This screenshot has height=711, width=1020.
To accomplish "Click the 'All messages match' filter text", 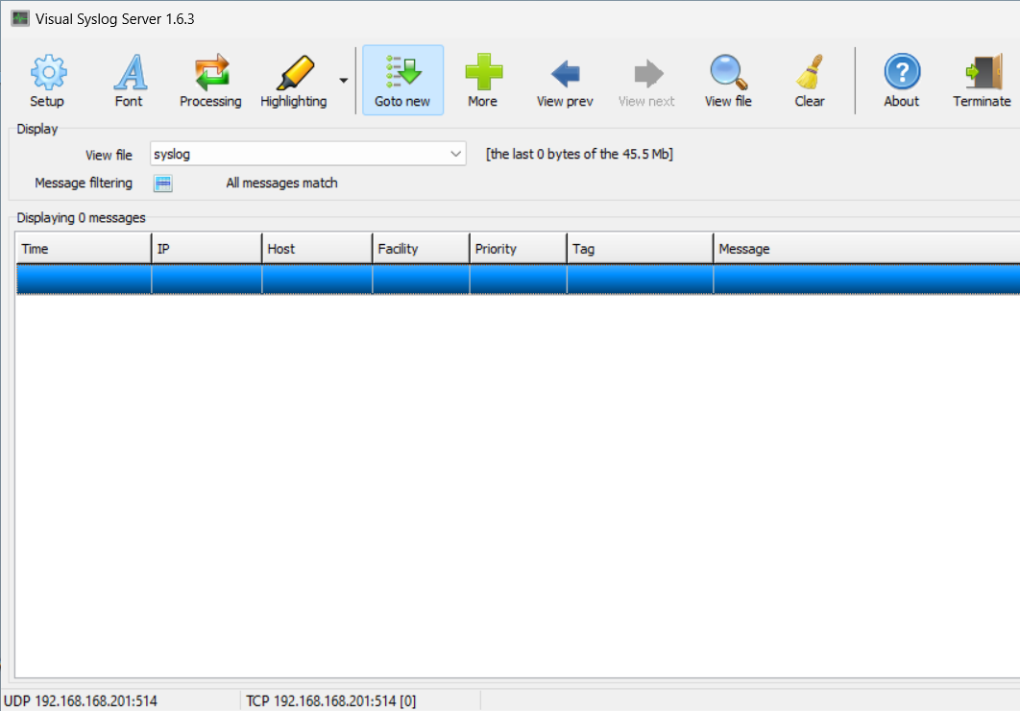I will pos(281,184).
